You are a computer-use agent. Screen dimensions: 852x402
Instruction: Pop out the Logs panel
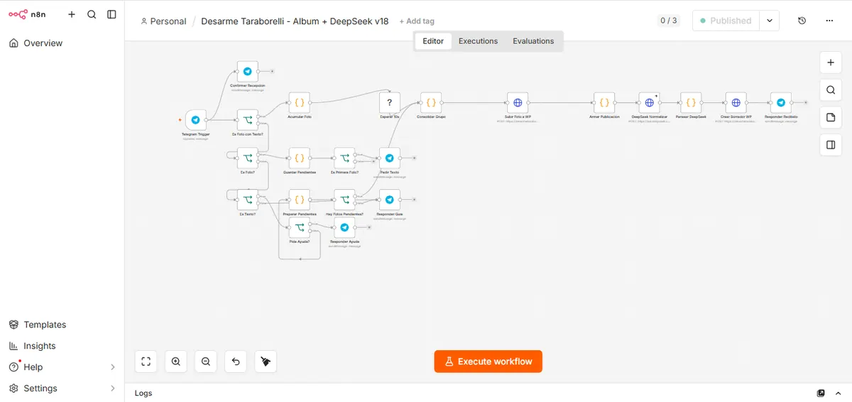[x=821, y=393]
